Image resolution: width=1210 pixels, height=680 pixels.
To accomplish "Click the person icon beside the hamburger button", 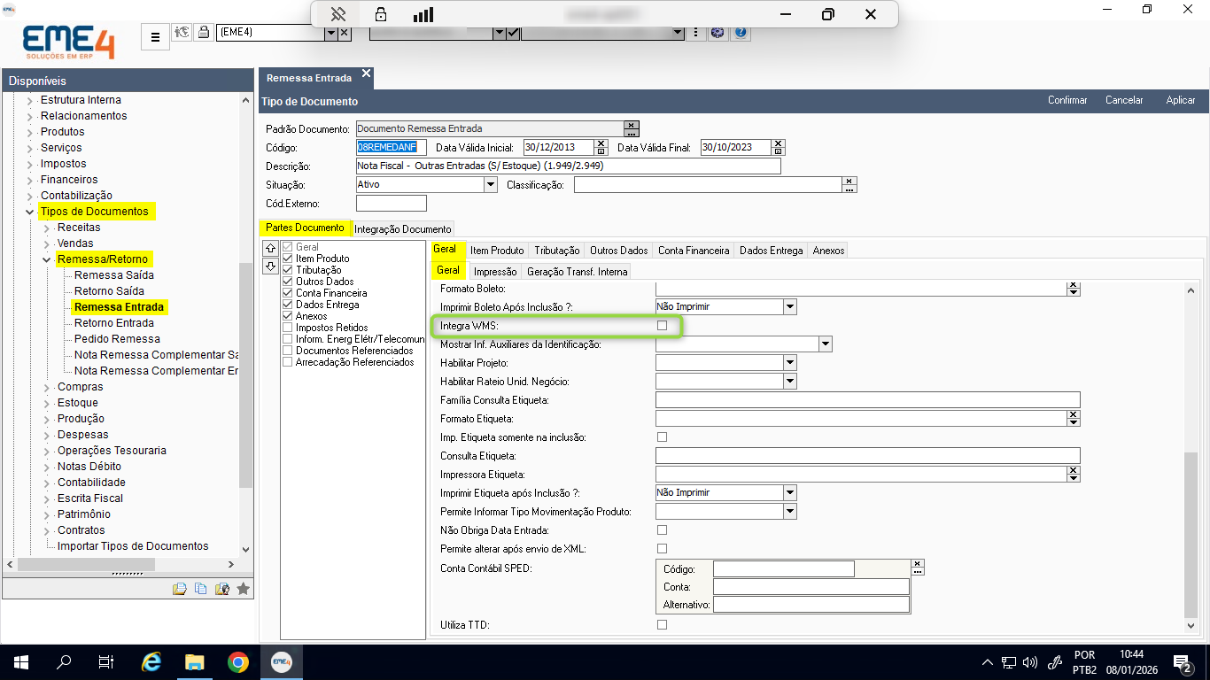I will [182, 33].
